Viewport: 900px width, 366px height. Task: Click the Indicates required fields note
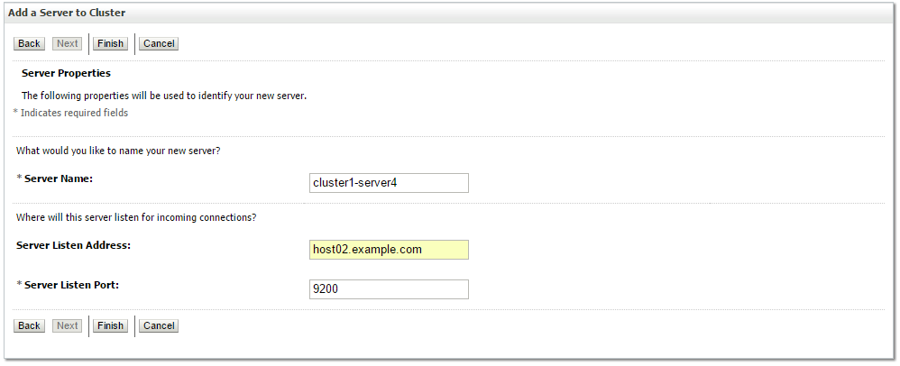pyautogui.click(x=70, y=113)
